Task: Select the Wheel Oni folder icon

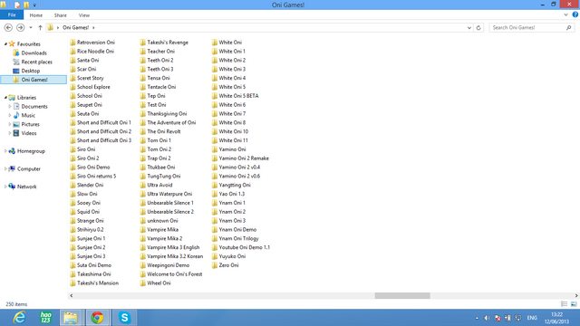Action: 143,283
